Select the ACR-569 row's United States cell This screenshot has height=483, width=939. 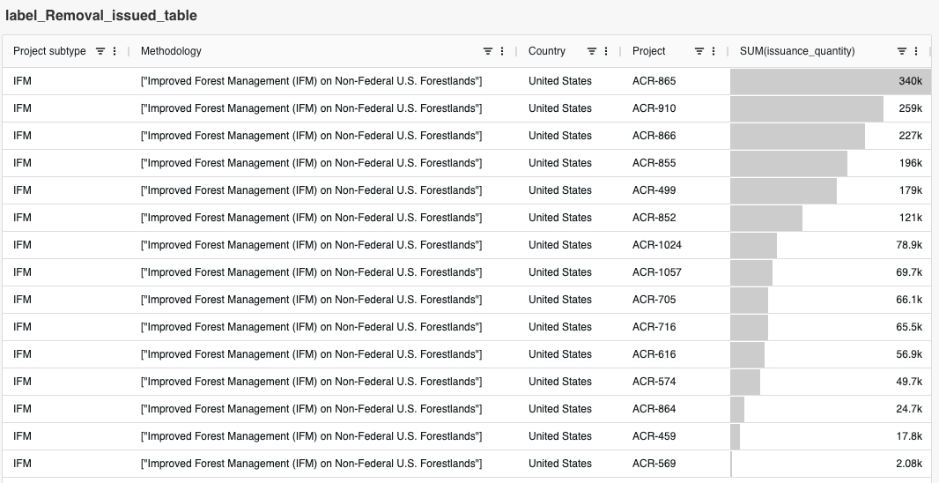pos(559,464)
